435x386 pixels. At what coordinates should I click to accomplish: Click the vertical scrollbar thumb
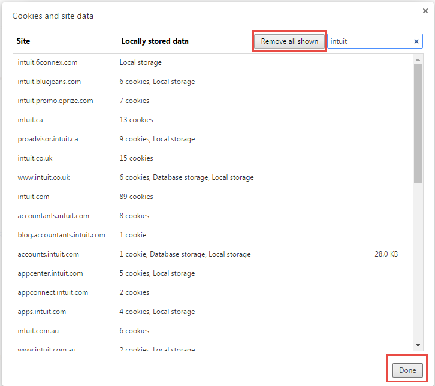[x=418, y=123]
